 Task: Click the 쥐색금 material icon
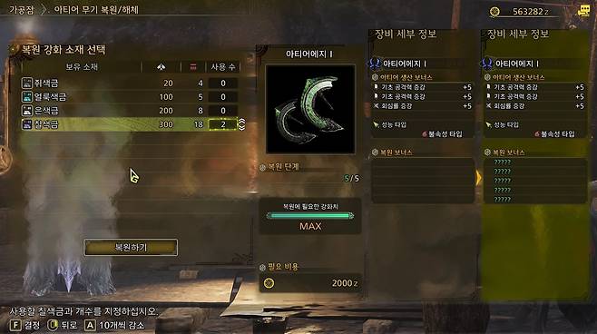(27, 83)
